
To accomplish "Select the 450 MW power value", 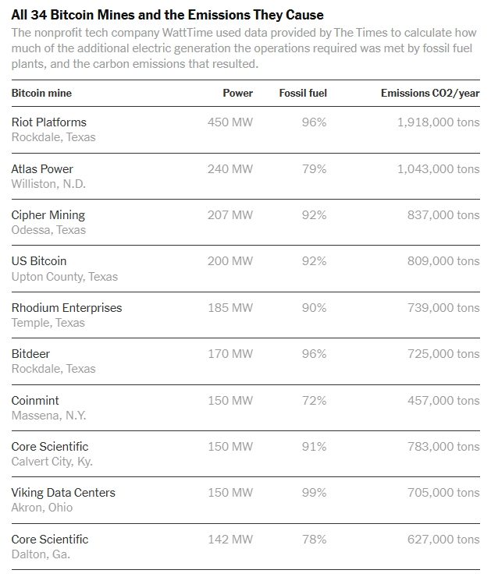I will tap(230, 122).
